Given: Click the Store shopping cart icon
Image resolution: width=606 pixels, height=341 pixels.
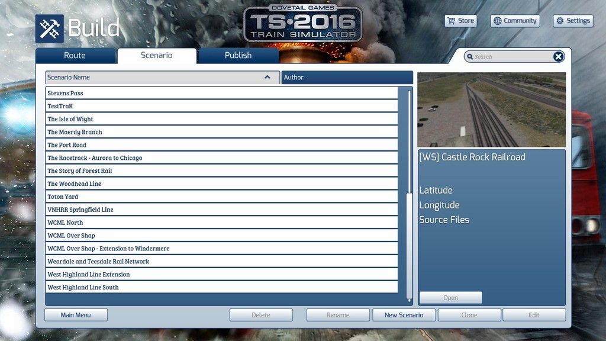Looking at the screenshot, I should (451, 21).
